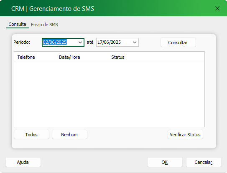Open help via the Ajuda button
The width and height of the screenshot is (227, 173).
pos(23,162)
